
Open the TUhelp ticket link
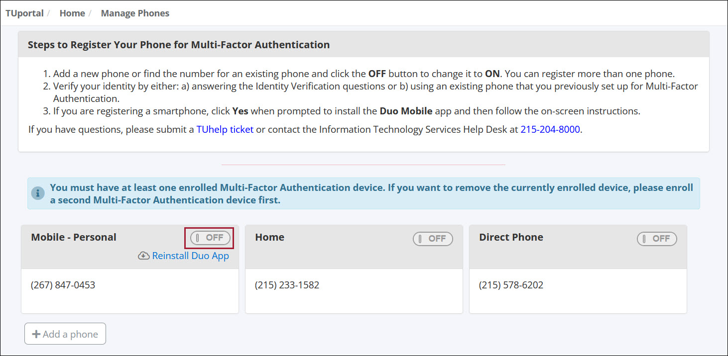[x=225, y=130]
